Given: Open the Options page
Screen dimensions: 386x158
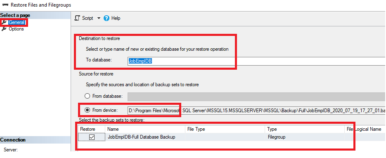Looking at the screenshot, I should pos(16,29).
